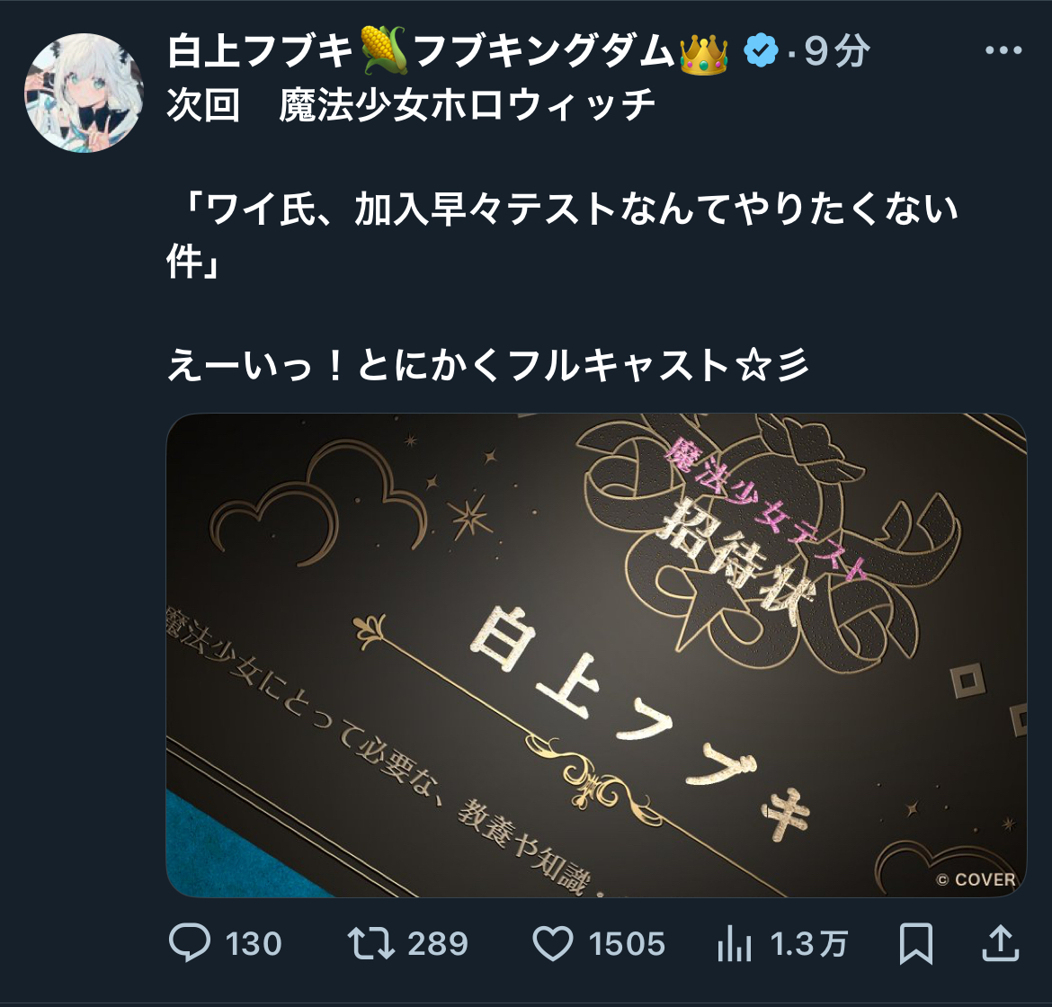Open the 9分 timestamp link
The height and width of the screenshot is (1007, 1052).
point(836,50)
